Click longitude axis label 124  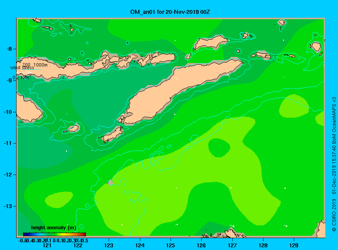[x=140, y=245]
